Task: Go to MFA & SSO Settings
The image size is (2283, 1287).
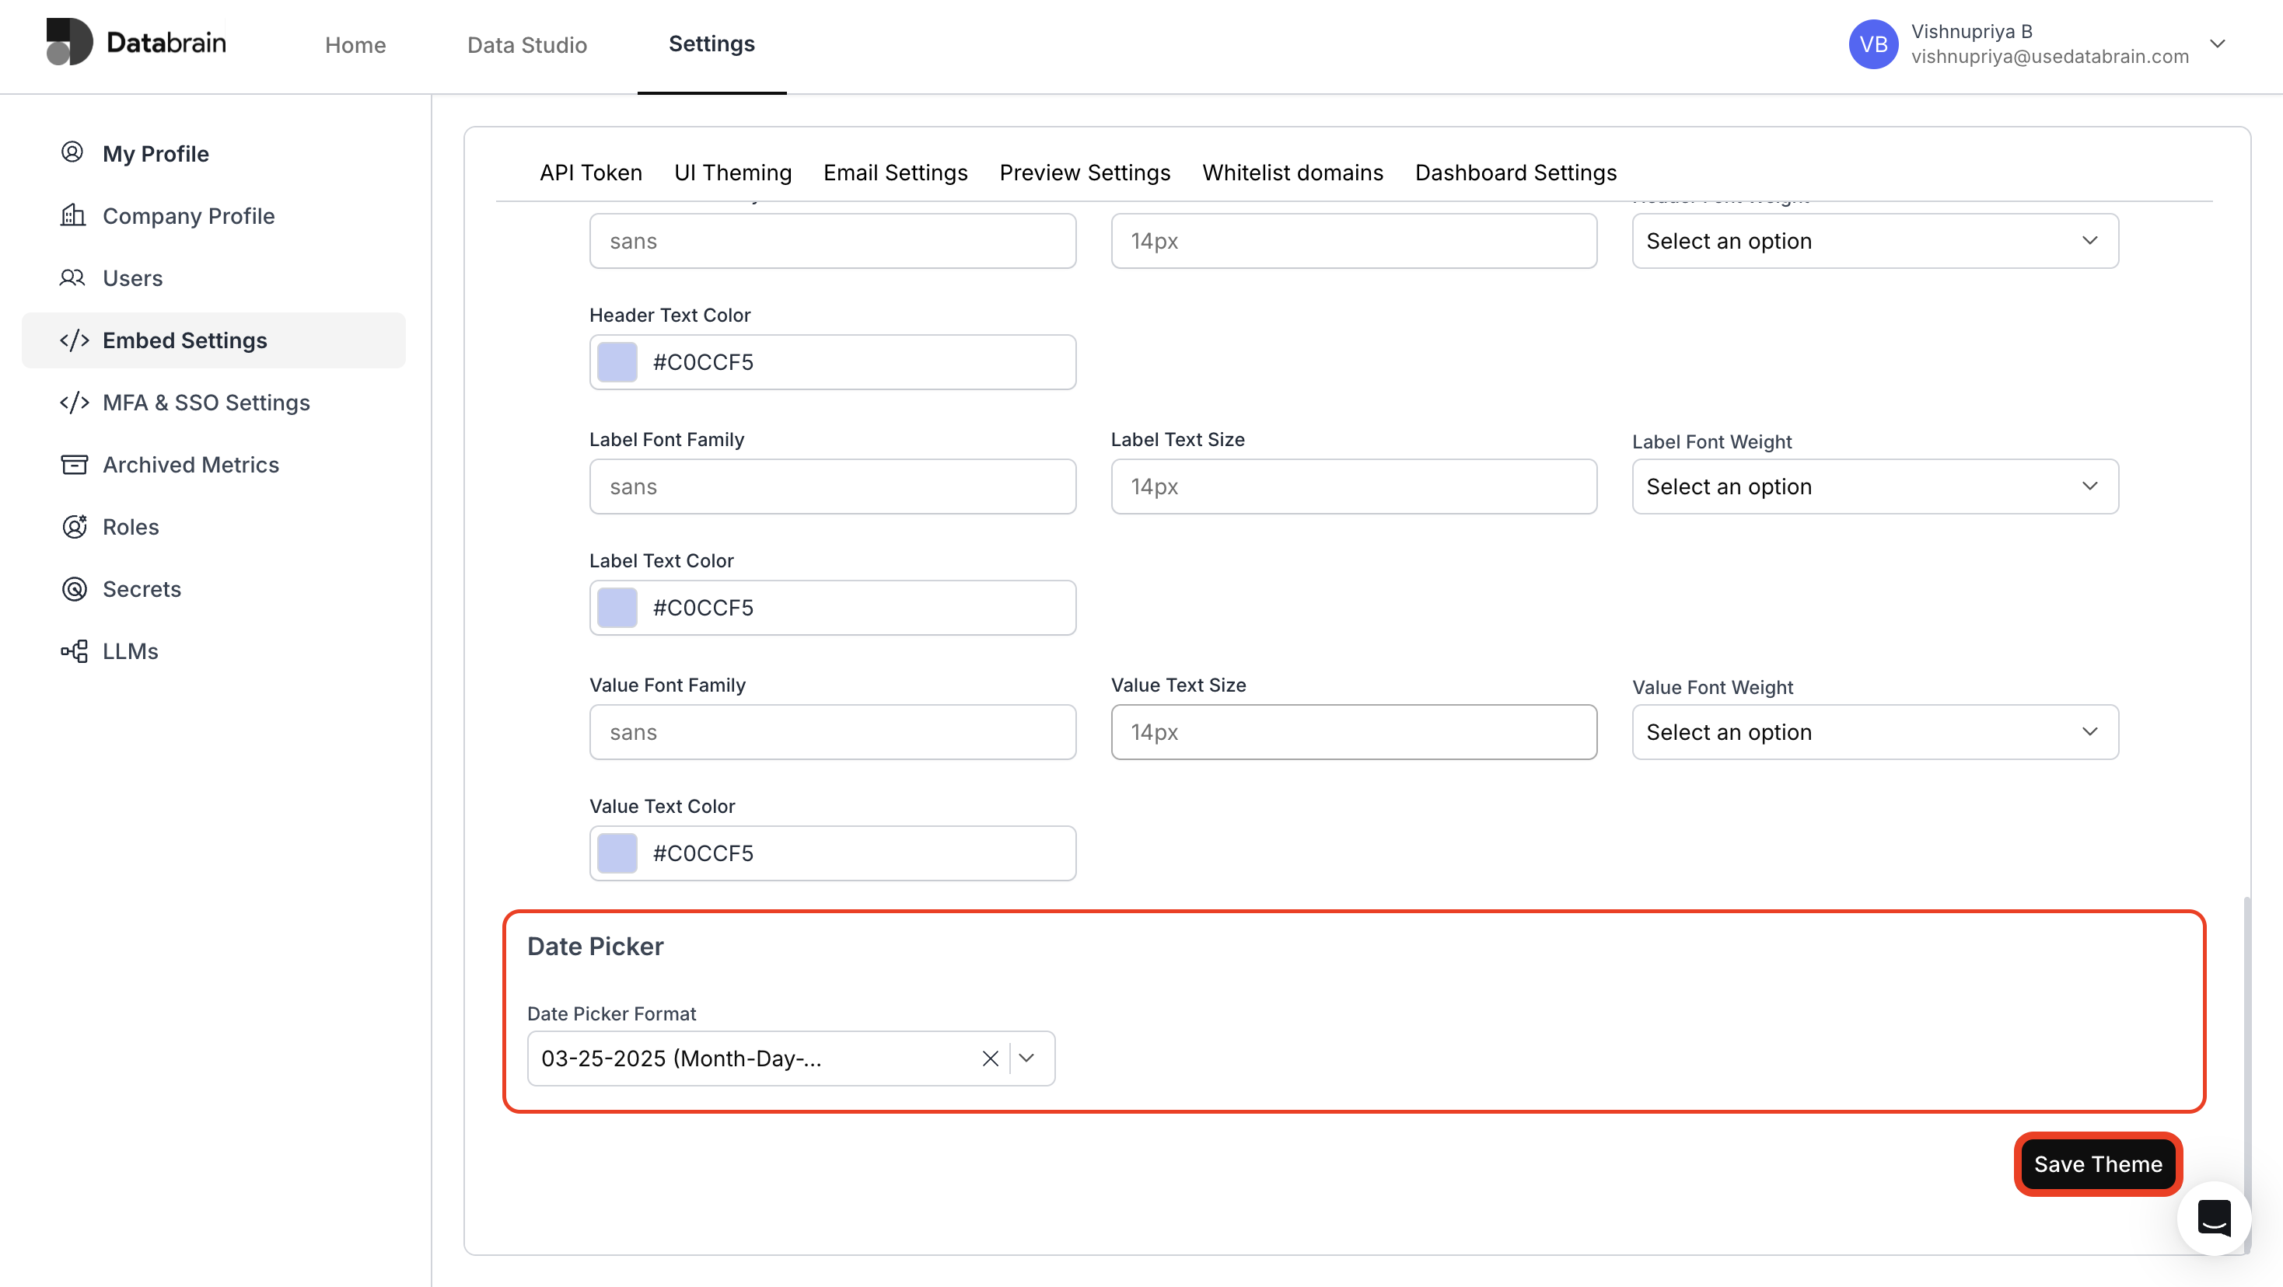Action: coord(205,402)
